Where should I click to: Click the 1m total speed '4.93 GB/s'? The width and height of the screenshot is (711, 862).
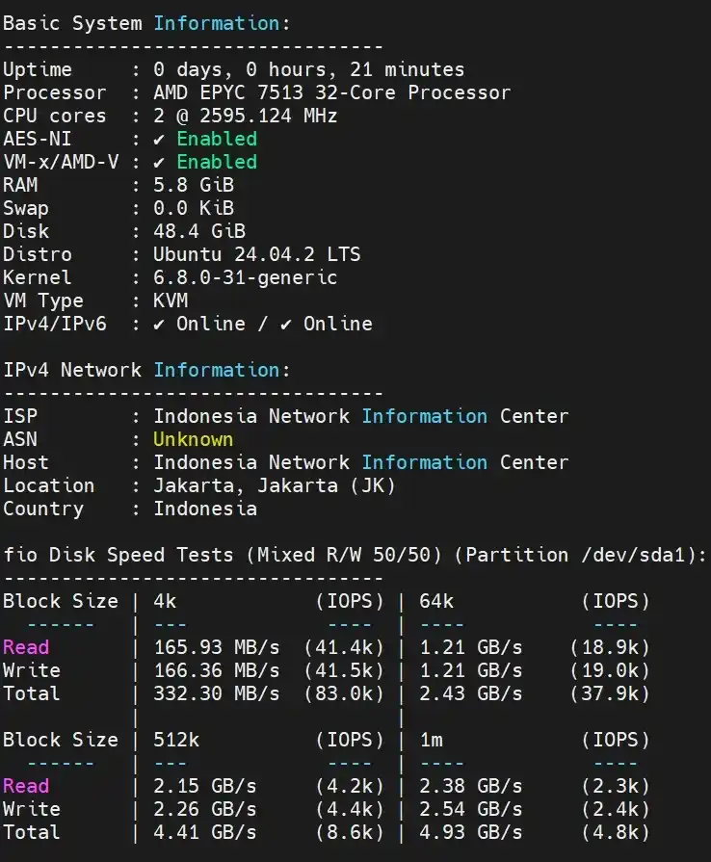(471, 832)
